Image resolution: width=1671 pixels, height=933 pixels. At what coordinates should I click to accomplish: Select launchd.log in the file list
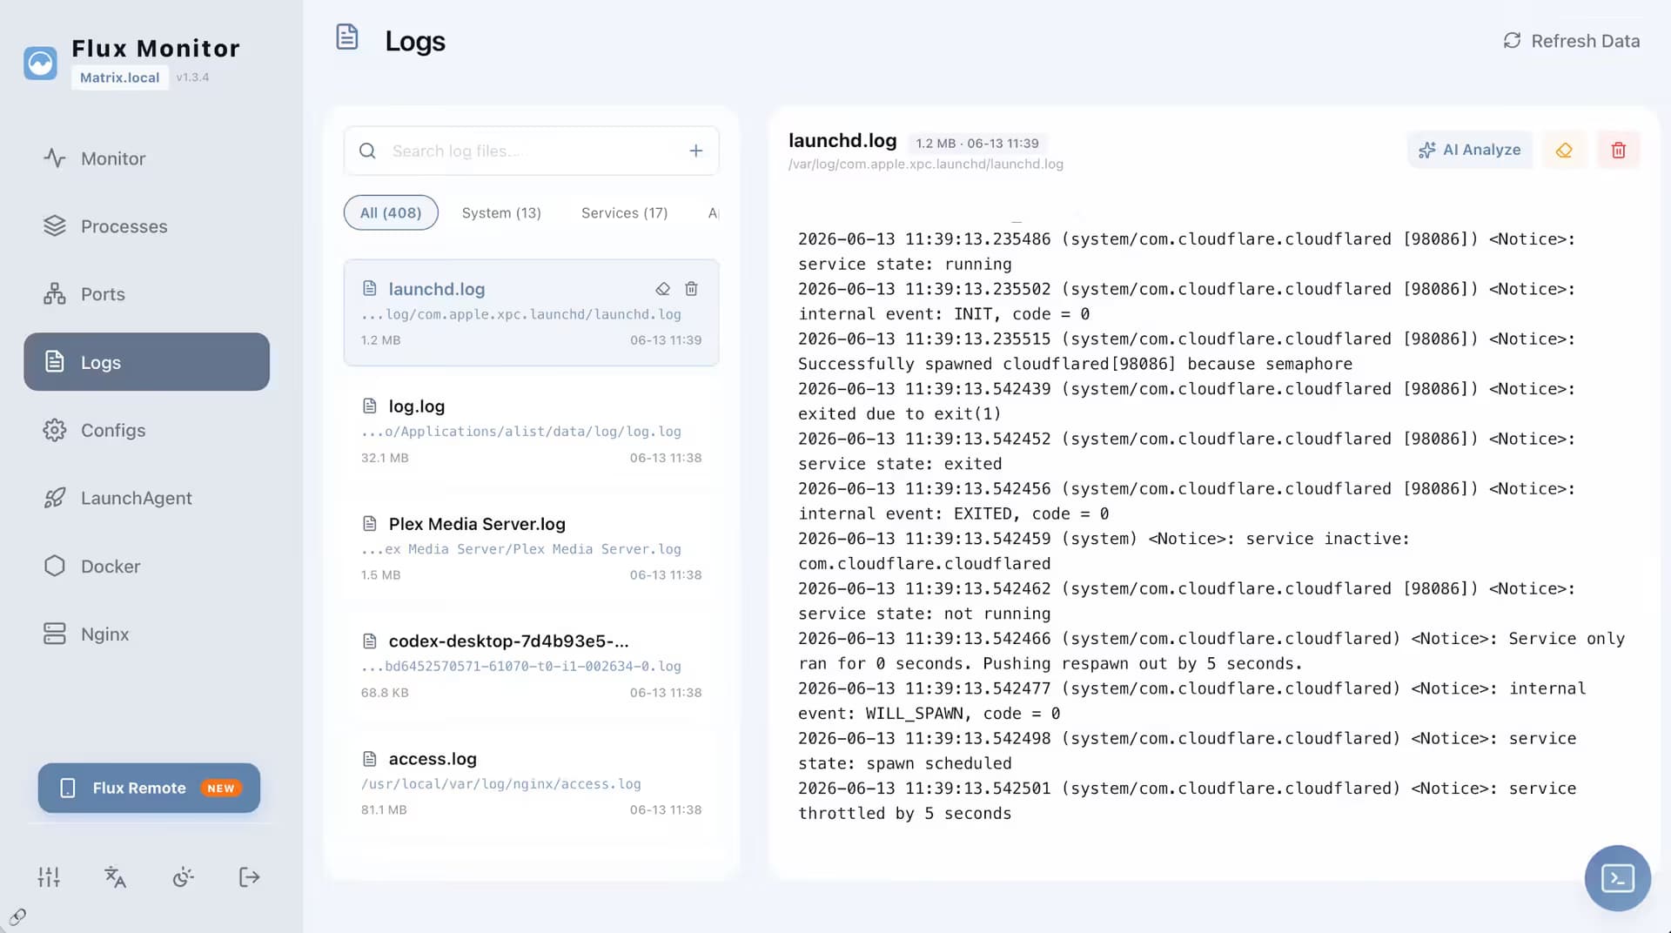(x=531, y=312)
